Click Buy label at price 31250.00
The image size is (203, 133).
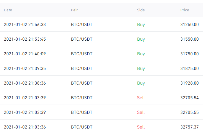click(141, 25)
